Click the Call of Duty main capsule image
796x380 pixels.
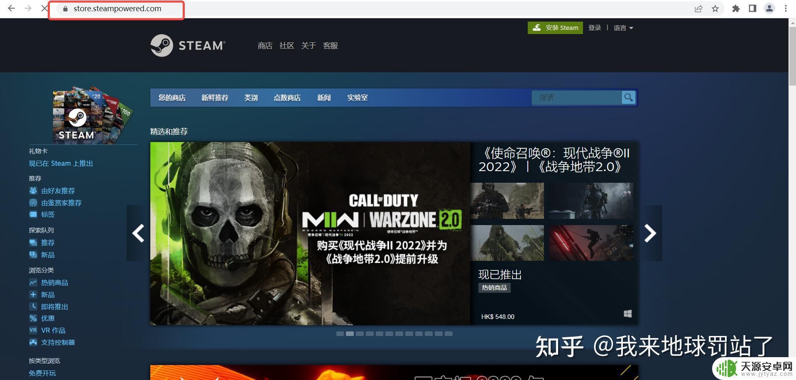(310, 233)
